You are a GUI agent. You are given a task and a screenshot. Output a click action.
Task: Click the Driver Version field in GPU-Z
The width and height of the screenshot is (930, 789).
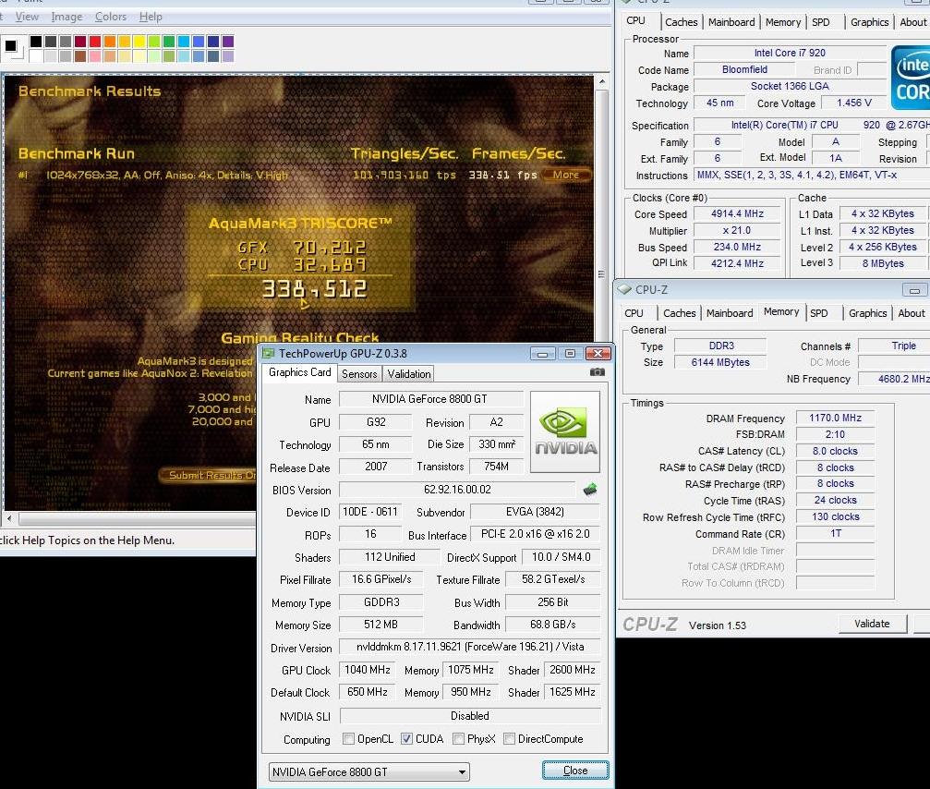click(x=470, y=647)
